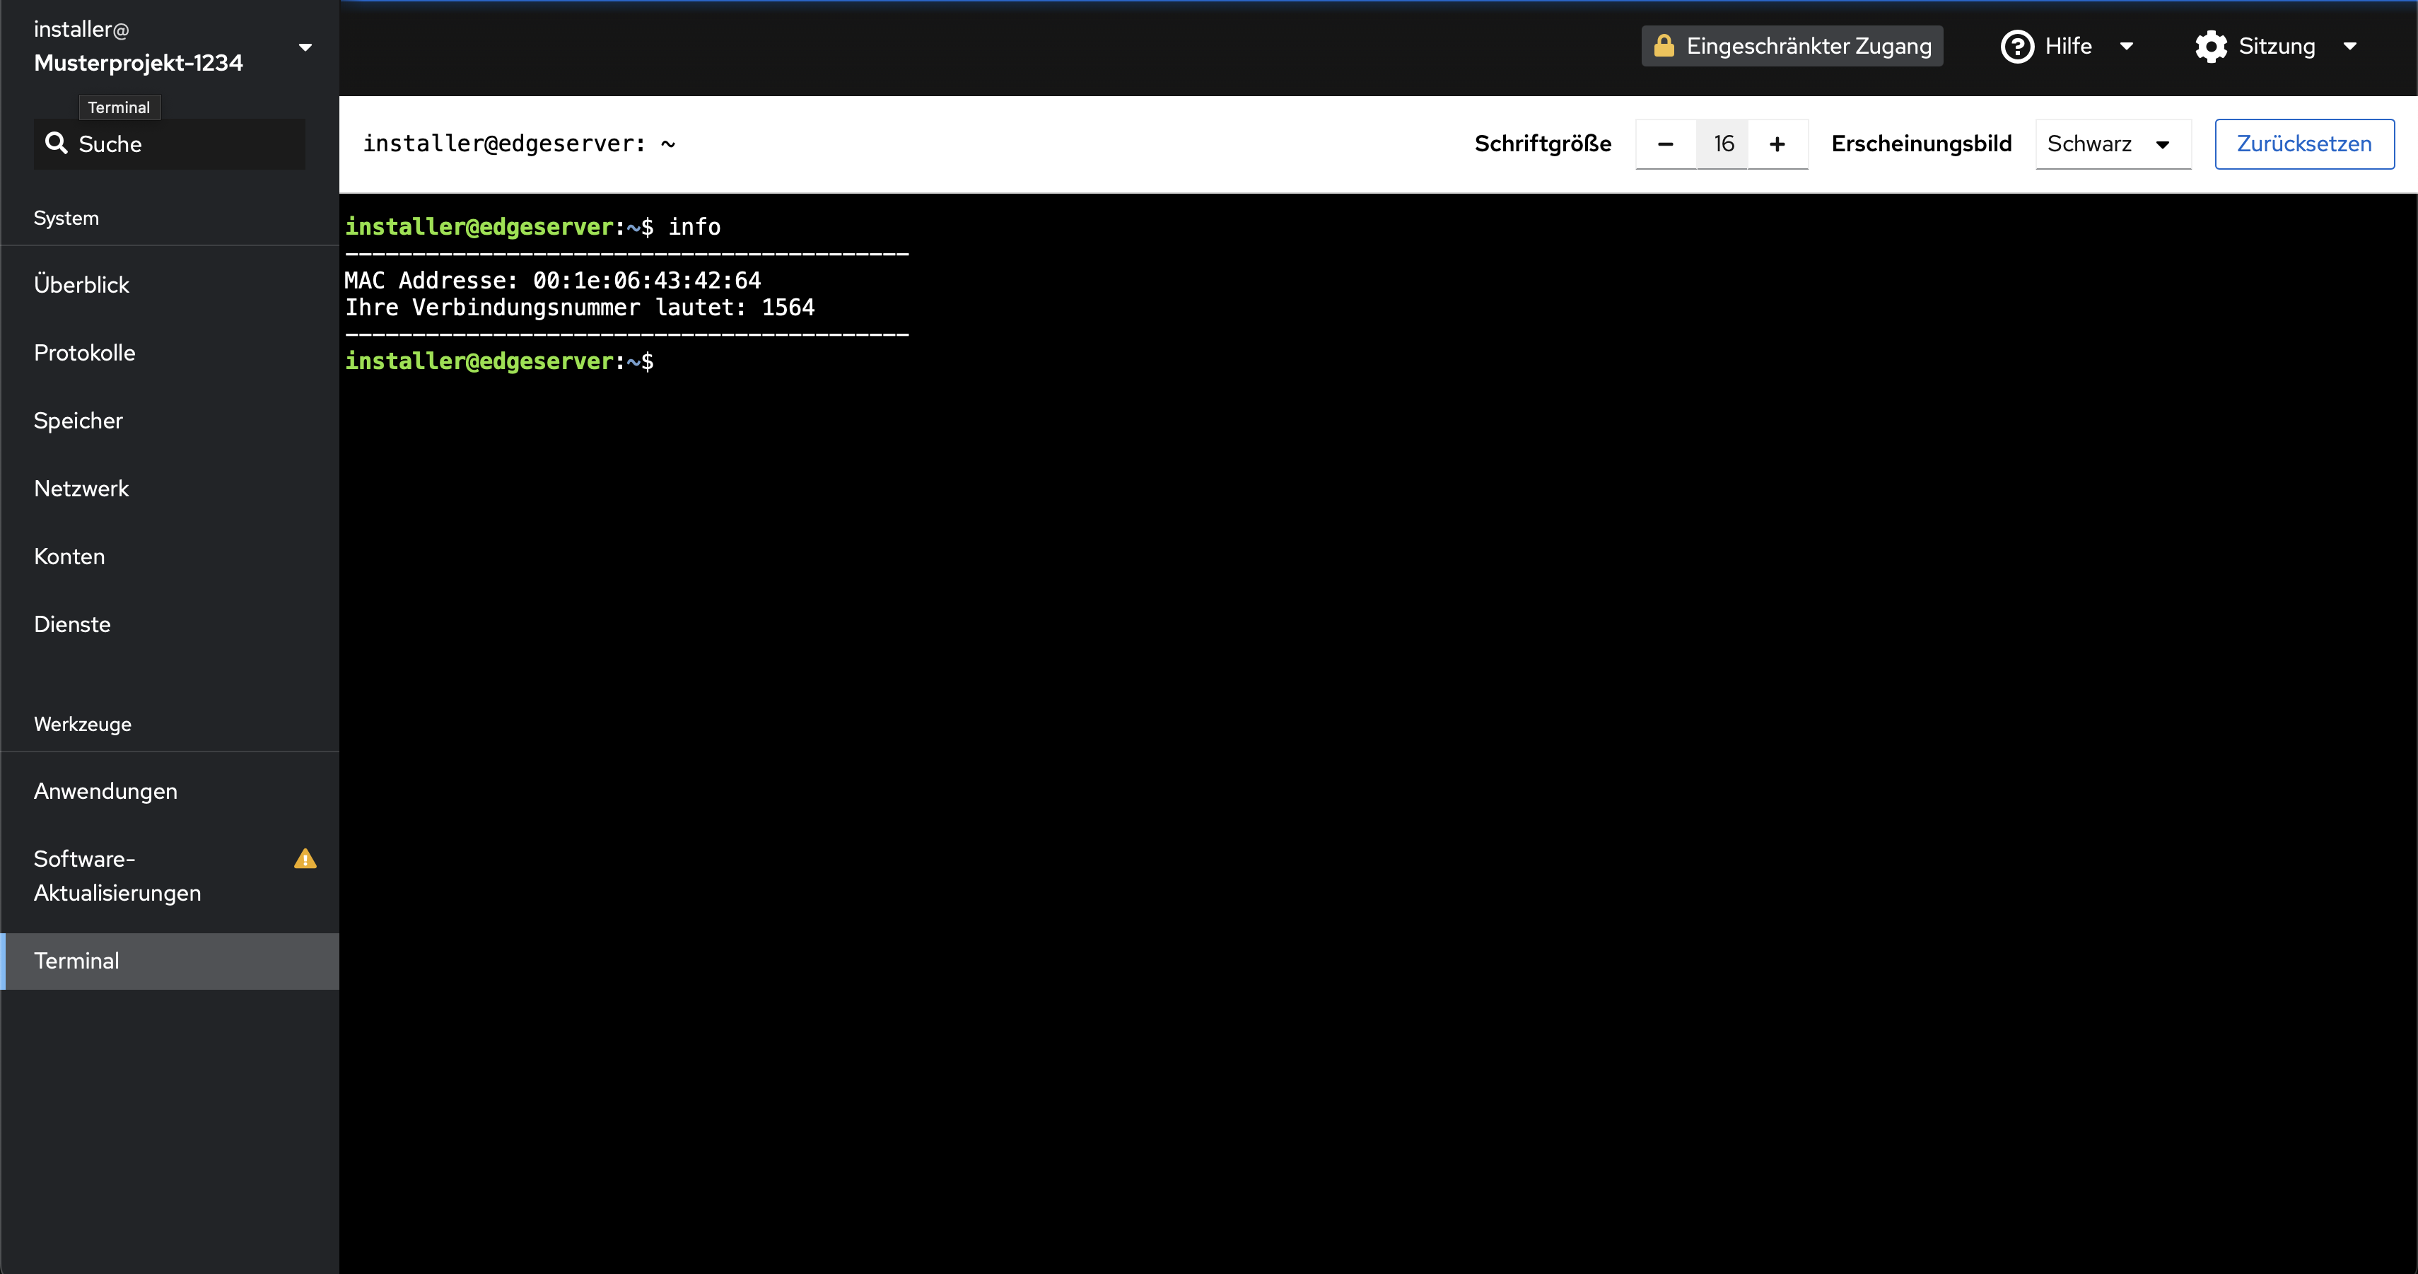
Task: Click the Eingeschränkter Zugang button
Action: (x=1792, y=46)
